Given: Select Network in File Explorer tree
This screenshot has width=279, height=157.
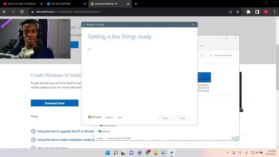Looking at the screenshot, I should pos(106,131).
